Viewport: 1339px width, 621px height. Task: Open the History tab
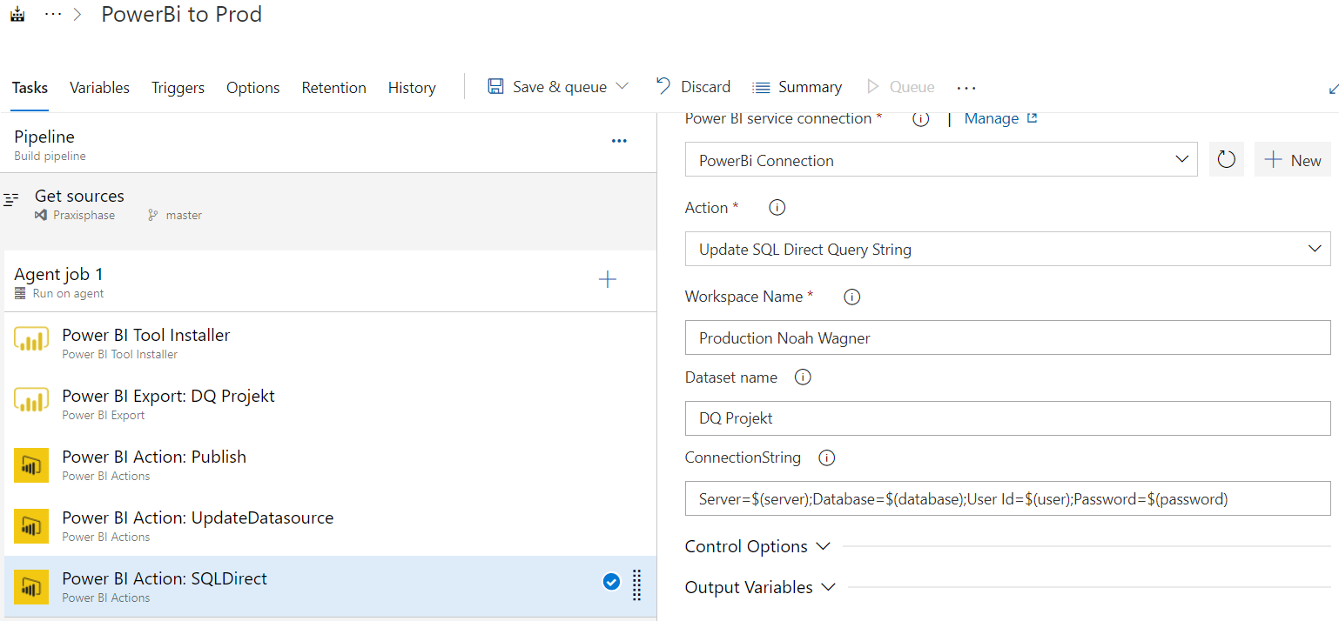click(411, 87)
